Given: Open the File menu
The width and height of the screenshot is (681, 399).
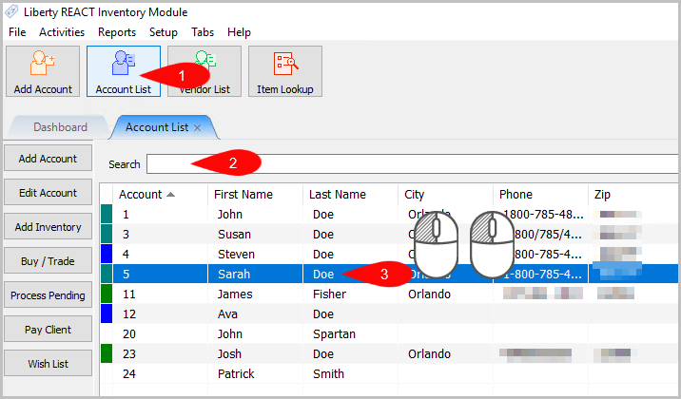Looking at the screenshot, I should 17,32.
